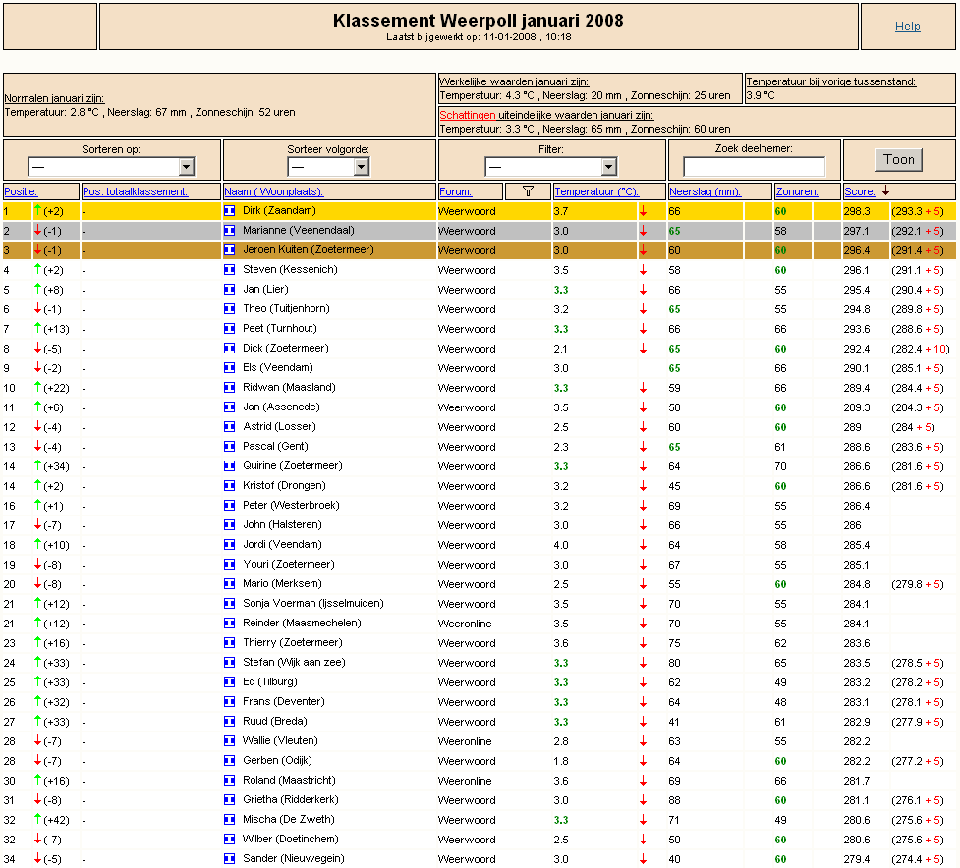Click the blue icon next to Peet (Turnhout)
Image resolution: width=960 pixels, height=868 pixels.
click(230, 329)
